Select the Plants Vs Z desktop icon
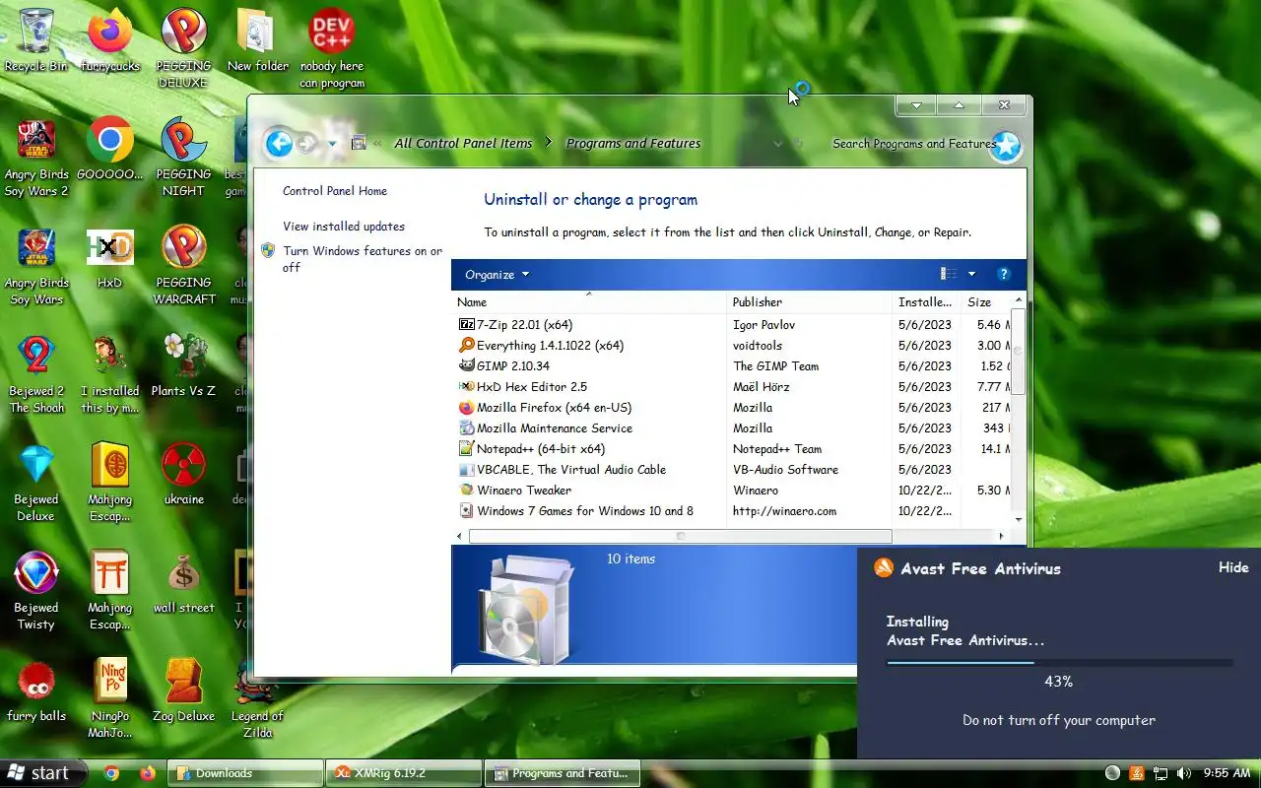This screenshot has height=788, width=1261. pos(183,366)
